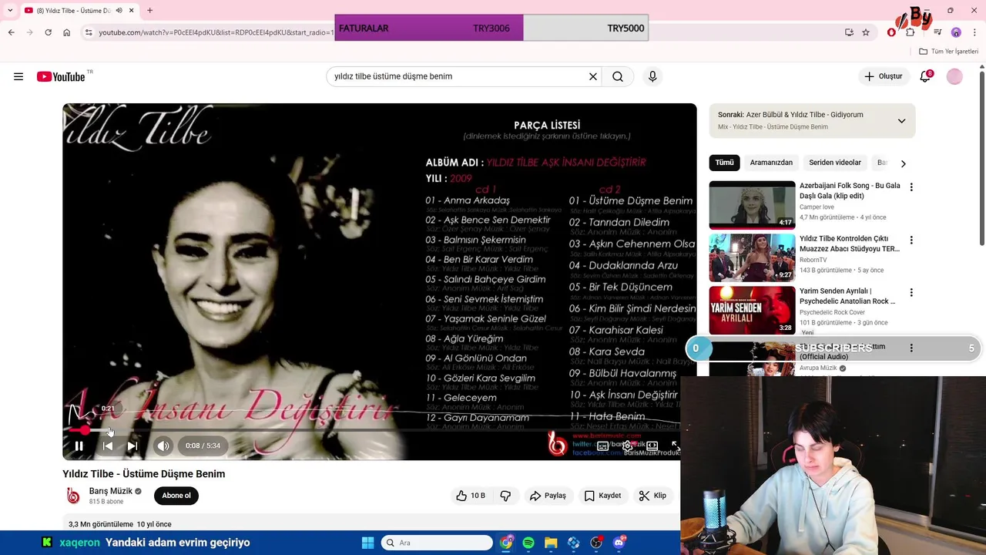Open Azerbaijani Folk Song video thumbnail
Screen dimensions: 986x555
(752, 205)
